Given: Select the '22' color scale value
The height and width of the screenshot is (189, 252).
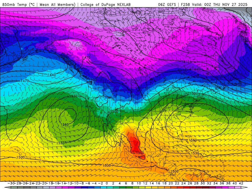Looking at the screenshot, I should pyautogui.click(x=177, y=183).
